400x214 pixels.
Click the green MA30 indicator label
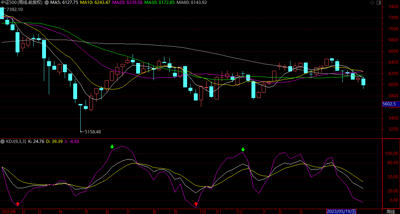160,2
